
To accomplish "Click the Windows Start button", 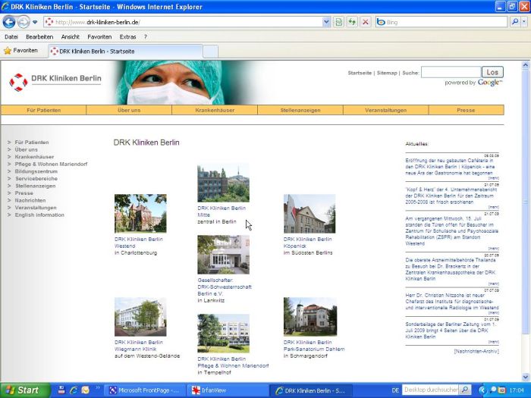I will coord(24,390).
